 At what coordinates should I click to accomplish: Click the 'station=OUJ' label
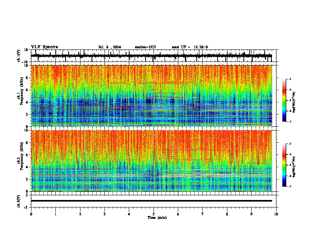145,47
